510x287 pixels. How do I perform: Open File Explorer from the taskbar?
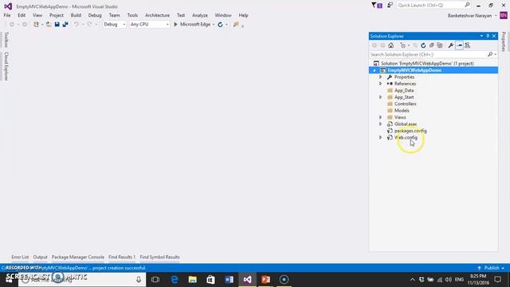(193, 279)
